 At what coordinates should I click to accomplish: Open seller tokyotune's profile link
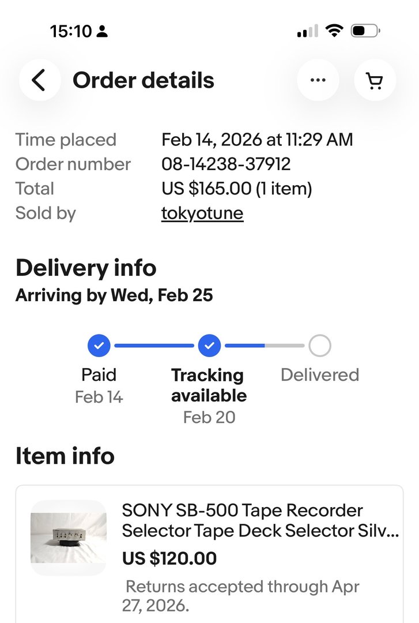(202, 213)
